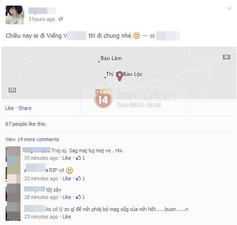
Task: Click the 3 hours ago timestamp
Action: pyautogui.click(x=42, y=19)
